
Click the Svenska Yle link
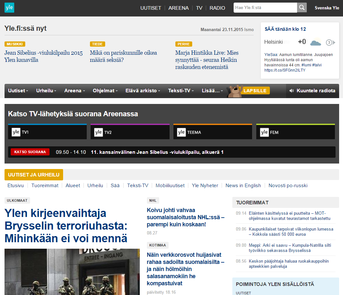pyautogui.click(x=327, y=8)
